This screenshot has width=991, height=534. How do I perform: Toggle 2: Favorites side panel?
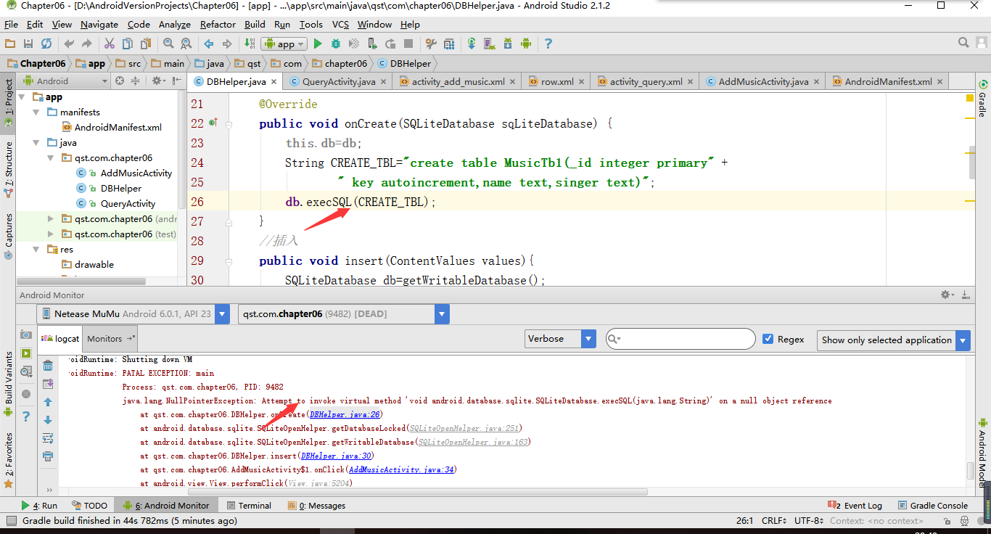click(8, 459)
